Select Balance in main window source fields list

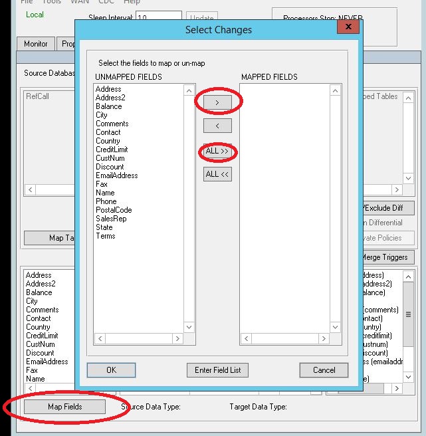tap(39, 292)
